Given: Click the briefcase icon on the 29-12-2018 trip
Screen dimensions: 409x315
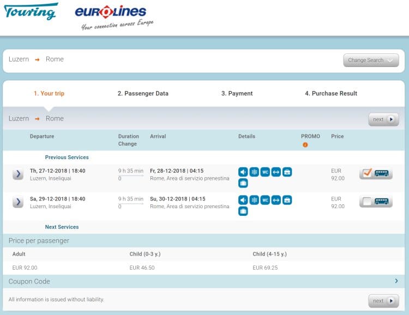Looking at the screenshot, I should click(287, 200).
